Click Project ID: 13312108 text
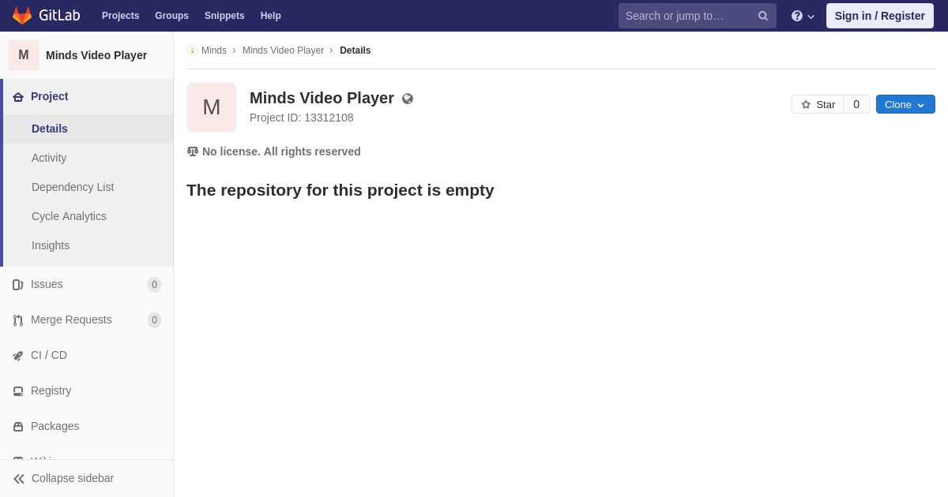Image resolution: width=948 pixels, height=497 pixels. (x=302, y=118)
